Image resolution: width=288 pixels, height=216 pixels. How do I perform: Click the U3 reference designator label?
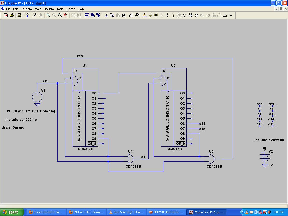(173, 65)
